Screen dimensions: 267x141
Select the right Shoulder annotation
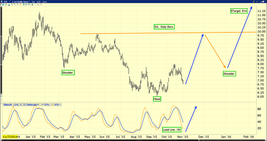tap(229, 74)
